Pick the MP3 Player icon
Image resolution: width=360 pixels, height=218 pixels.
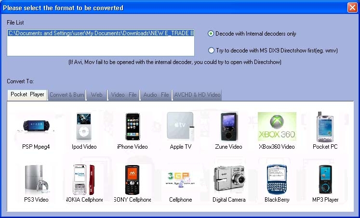pos(325,180)
